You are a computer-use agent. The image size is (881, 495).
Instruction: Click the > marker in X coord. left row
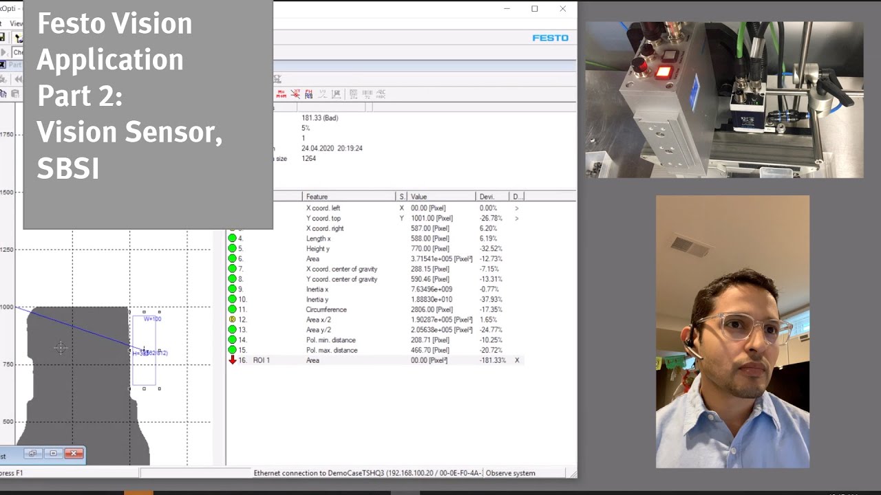[517, 208]
